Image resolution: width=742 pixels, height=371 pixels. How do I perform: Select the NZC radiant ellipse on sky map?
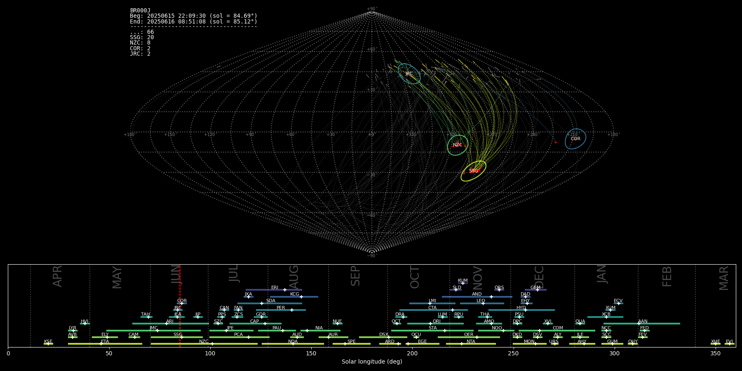458,145
